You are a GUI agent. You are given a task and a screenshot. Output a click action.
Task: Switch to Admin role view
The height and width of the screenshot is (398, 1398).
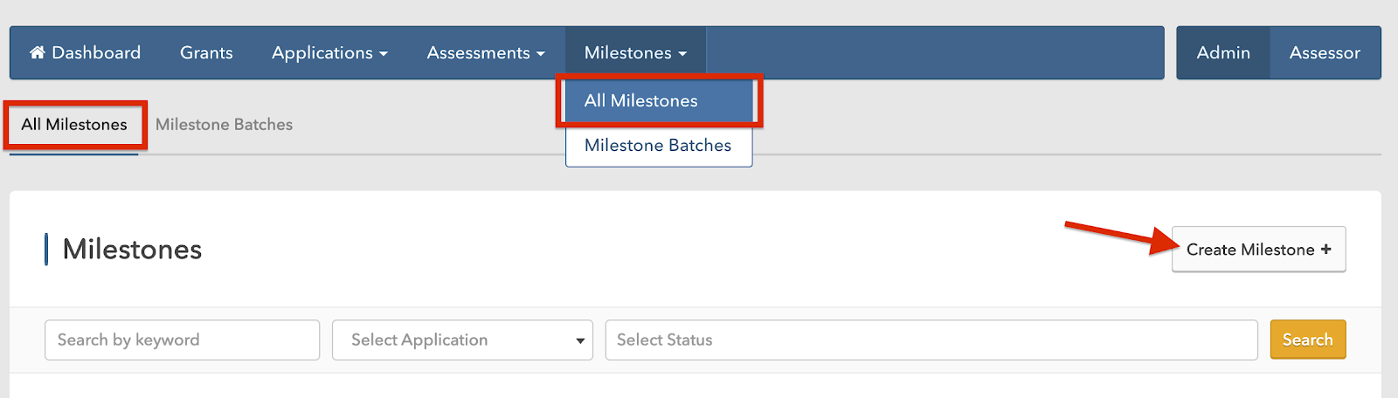click(x=1222, y=52)
